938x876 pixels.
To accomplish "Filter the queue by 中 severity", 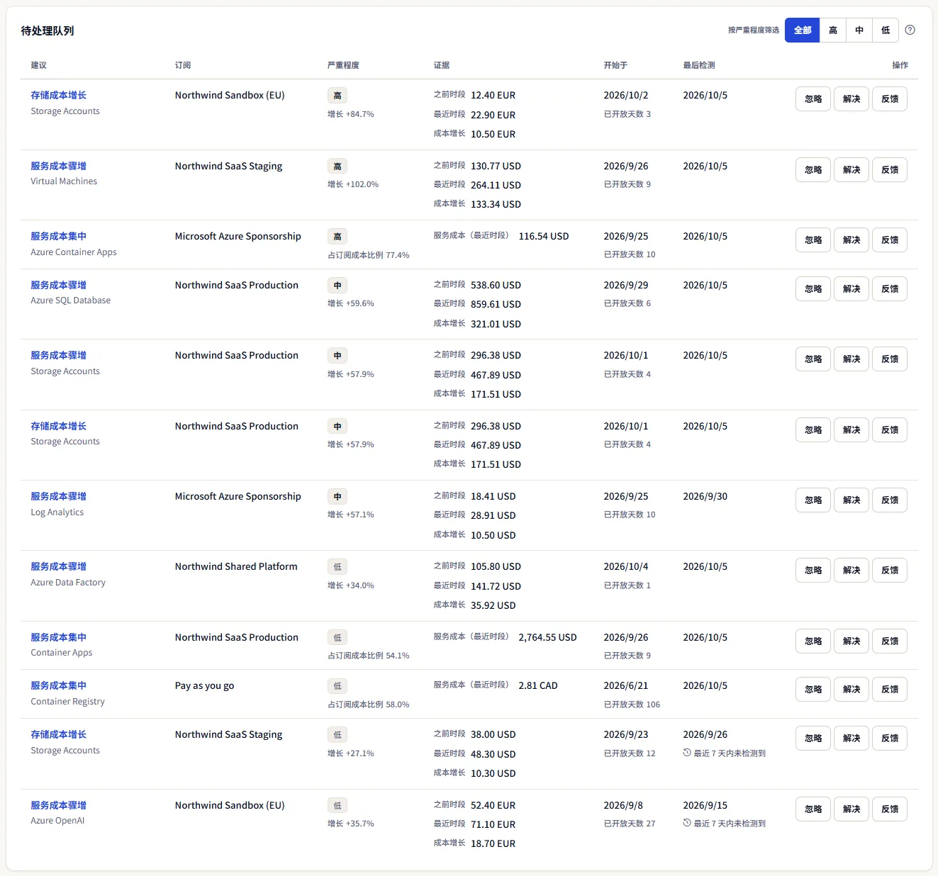I will 859,30.
